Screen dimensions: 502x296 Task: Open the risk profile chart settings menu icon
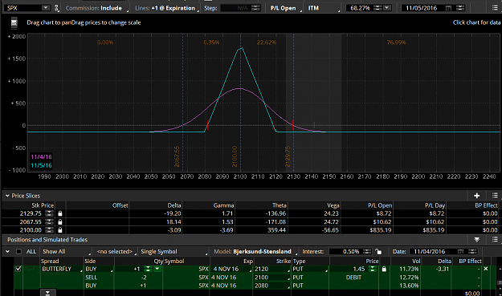495,8
